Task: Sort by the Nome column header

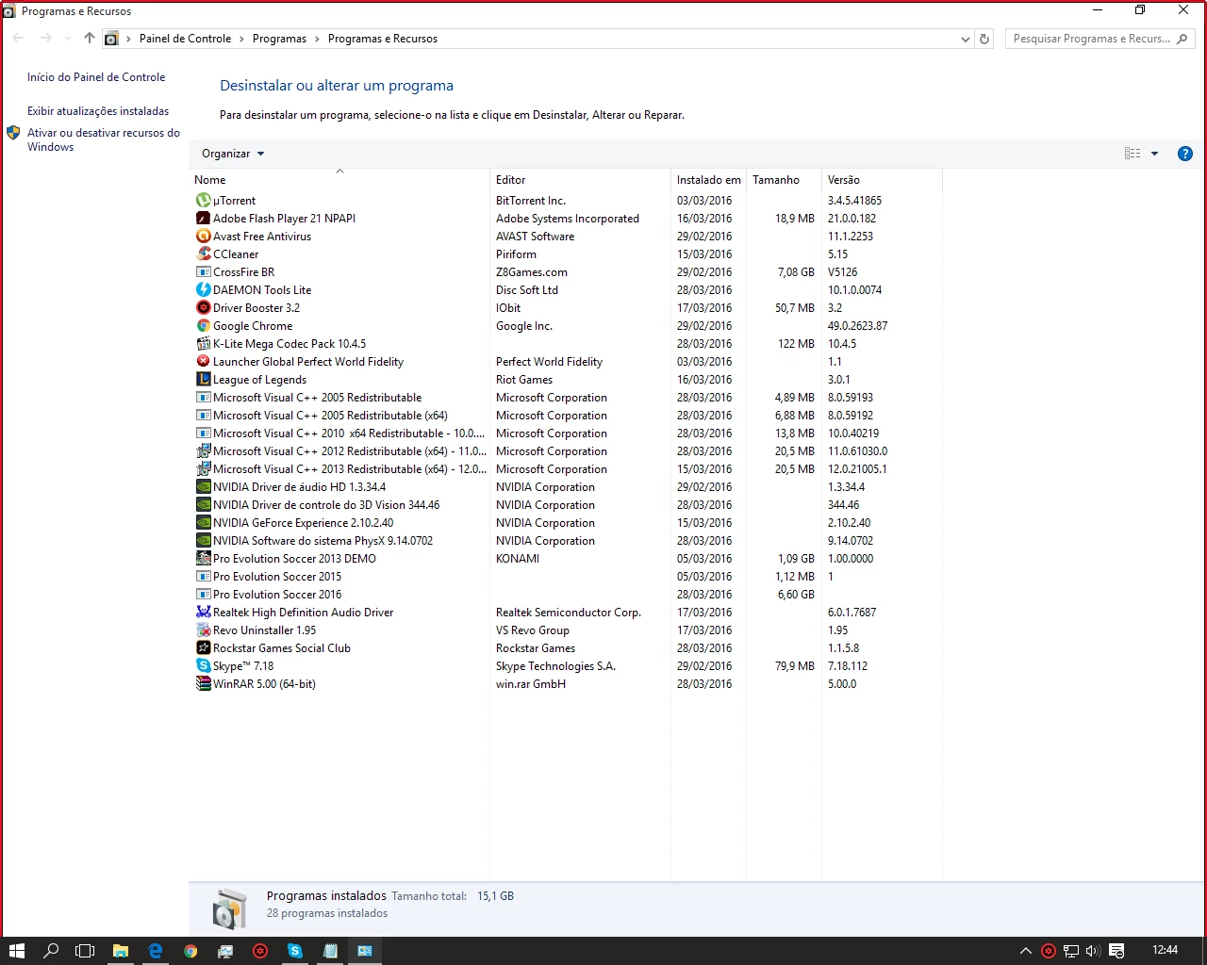Action: click(x=340, y=180)
